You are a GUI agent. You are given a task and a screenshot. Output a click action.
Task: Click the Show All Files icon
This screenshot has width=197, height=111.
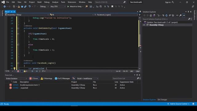173,15
